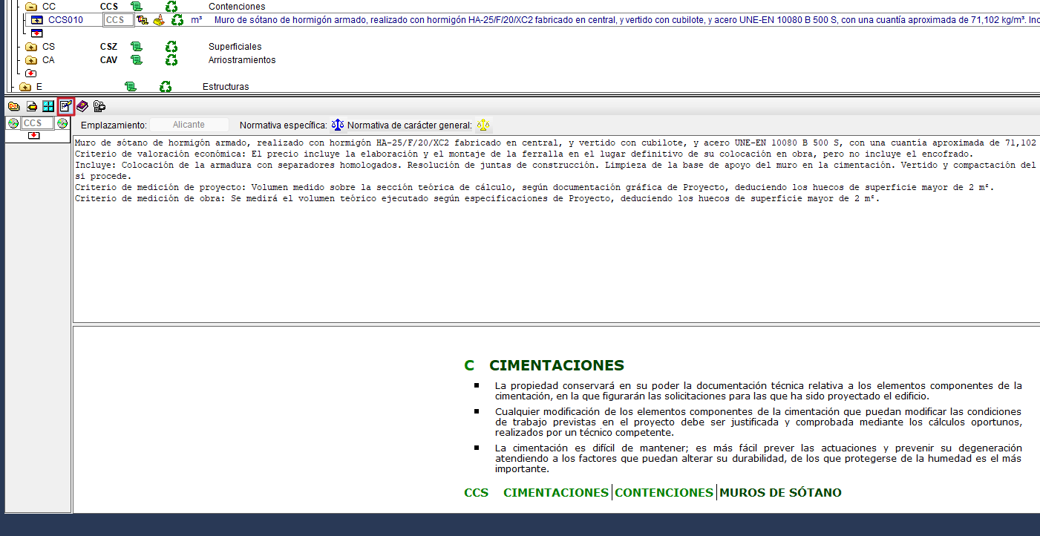
Task: Click the small icon left of the traffic cone
Action: click(x=143, y=20)
